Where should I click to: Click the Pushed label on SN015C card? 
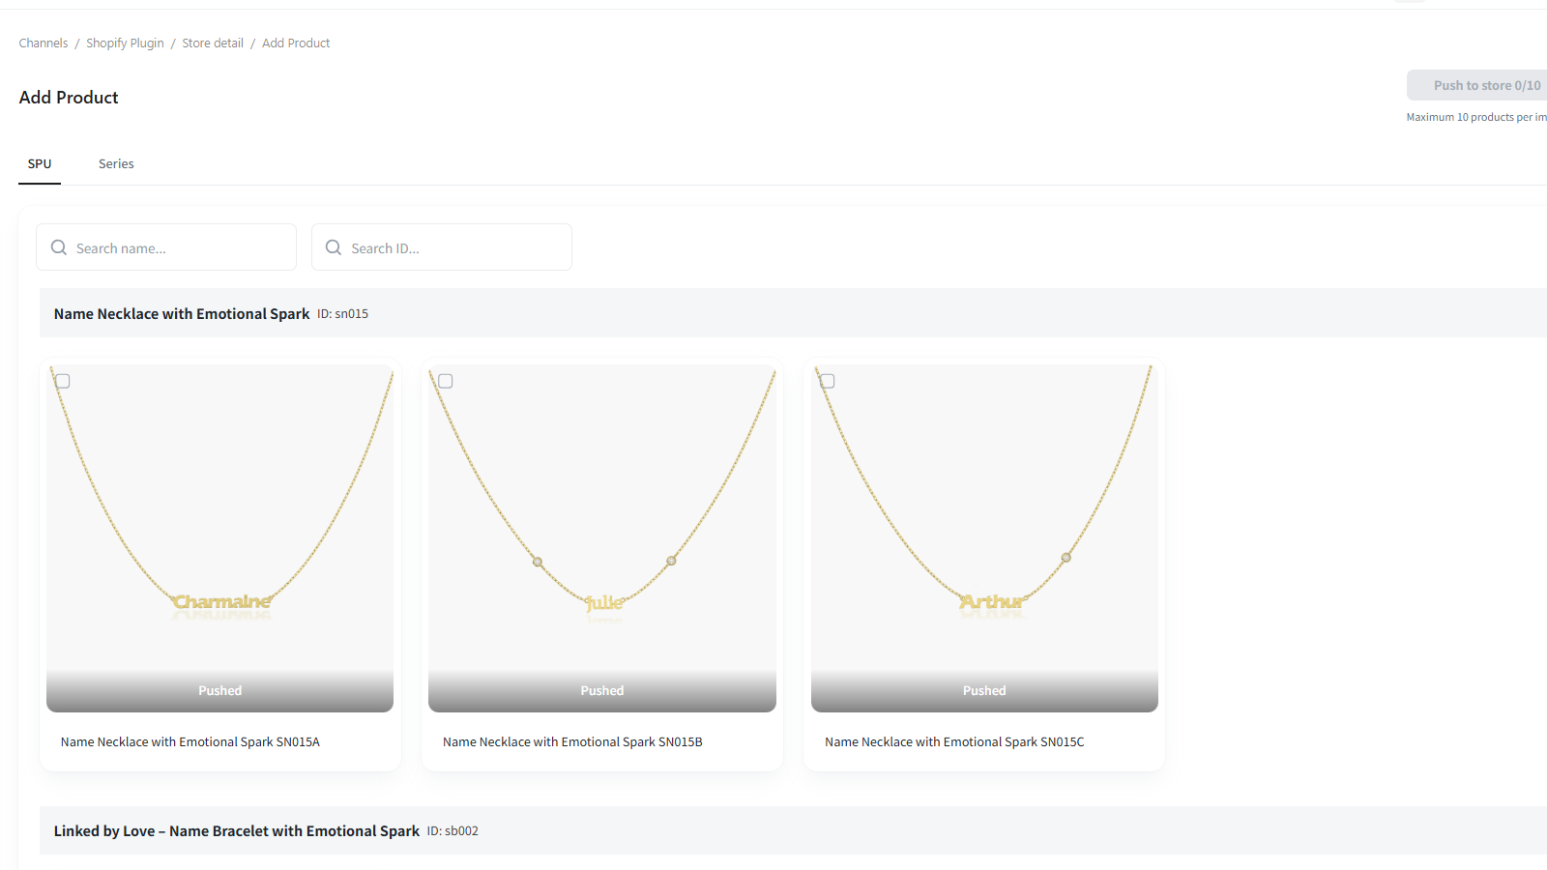pos(984,690)
